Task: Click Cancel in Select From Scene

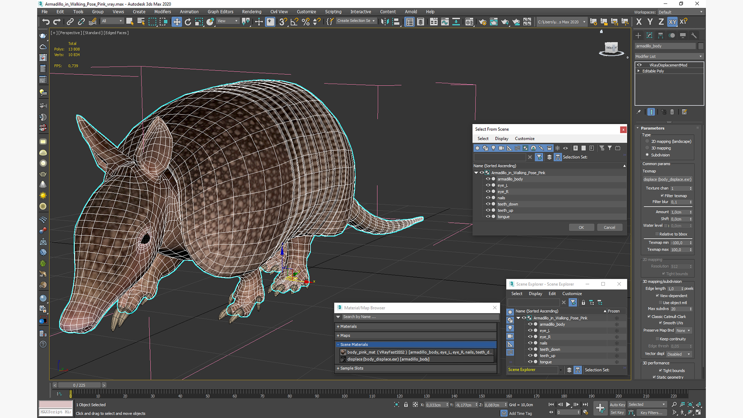Action: [x=609, y=228]
